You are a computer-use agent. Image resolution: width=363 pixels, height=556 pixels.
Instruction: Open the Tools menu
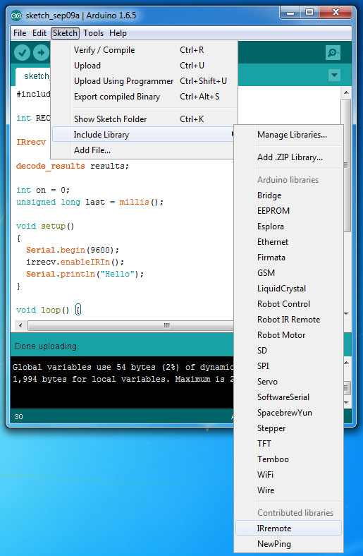click(93, 33)
